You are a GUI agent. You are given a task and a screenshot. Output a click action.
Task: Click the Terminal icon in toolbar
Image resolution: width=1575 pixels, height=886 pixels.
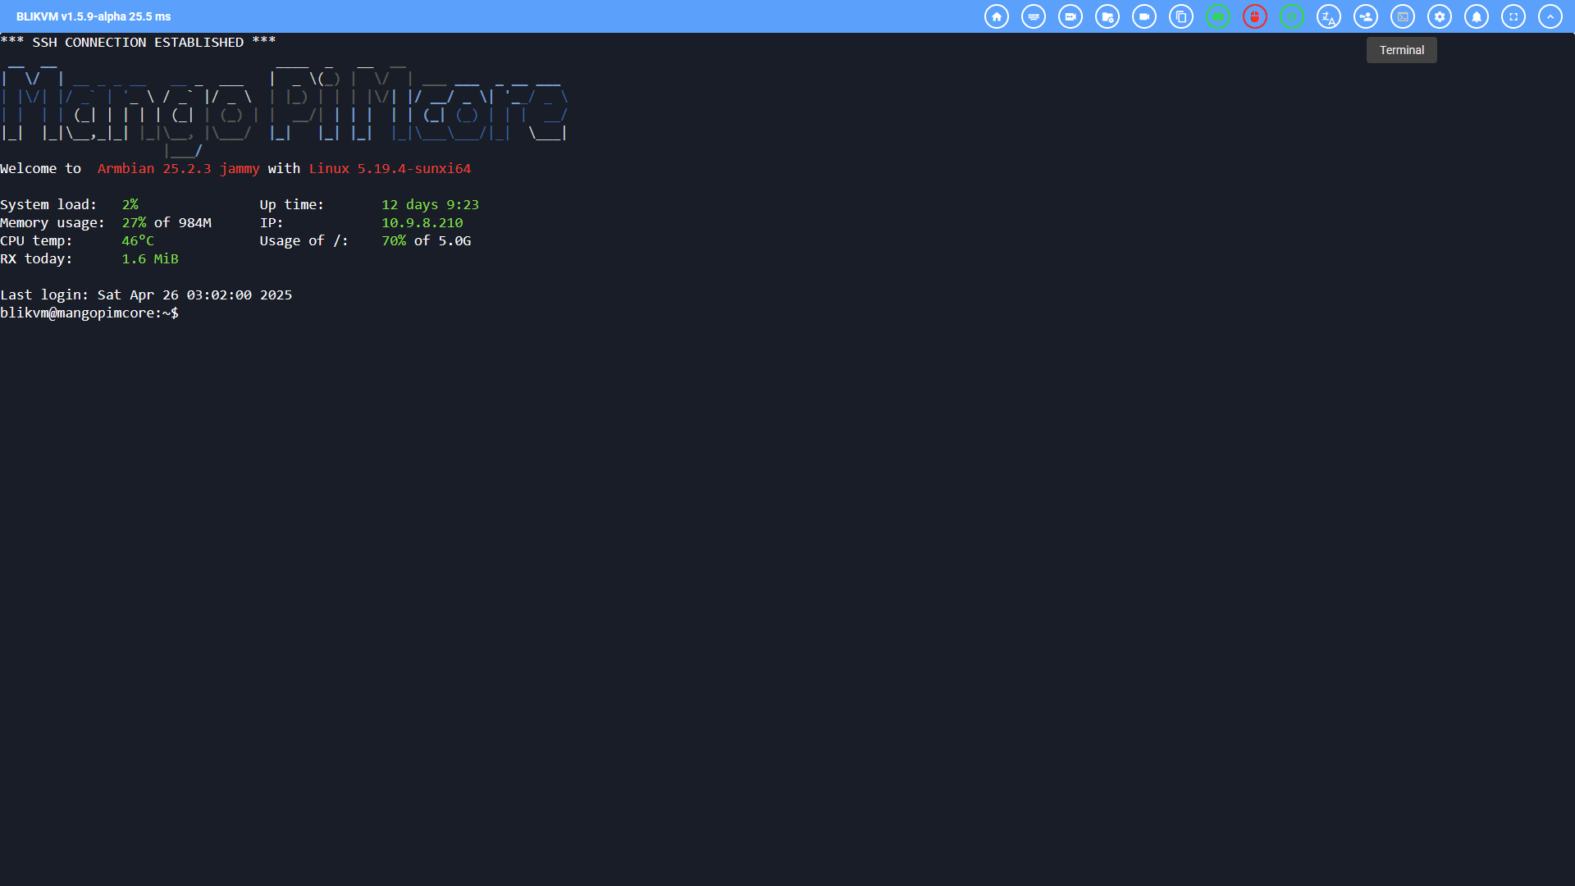(x=1403, y=16)
